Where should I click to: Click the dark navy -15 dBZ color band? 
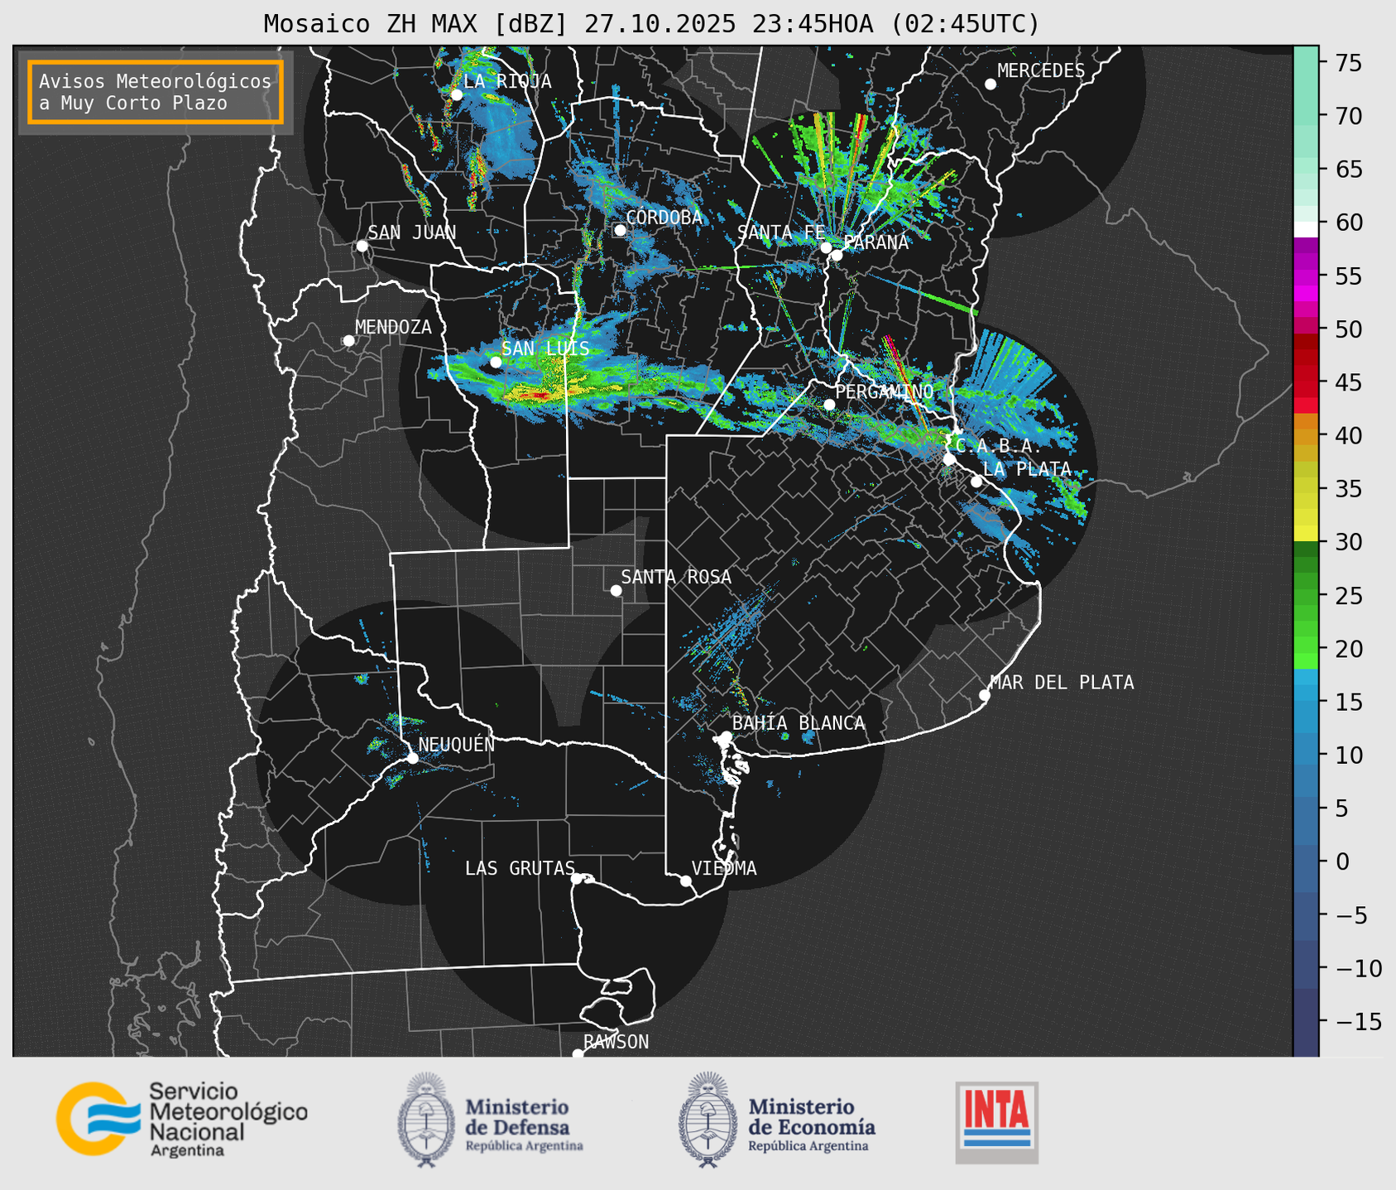click(x=1306, y=1022)
